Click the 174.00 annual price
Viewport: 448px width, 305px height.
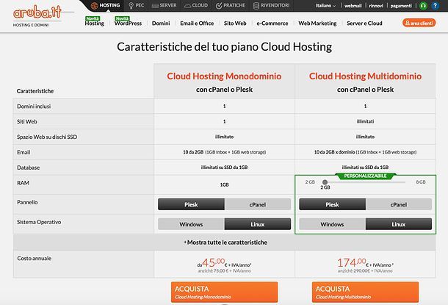pyautogui.click(x=352, y=262)
